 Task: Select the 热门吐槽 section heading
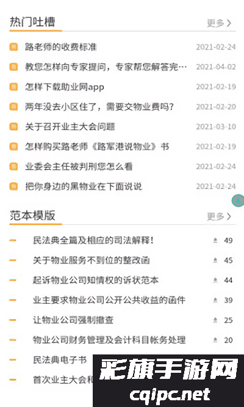32,22
